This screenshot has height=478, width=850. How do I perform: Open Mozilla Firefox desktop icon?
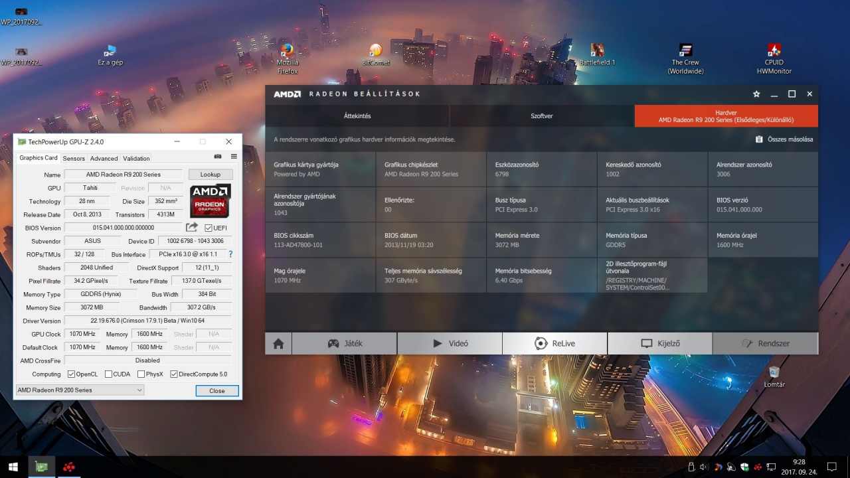click(288, 58)
